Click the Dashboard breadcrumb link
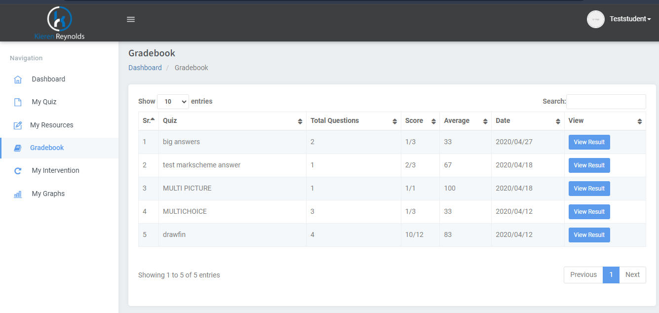 [x=145, y=68]
